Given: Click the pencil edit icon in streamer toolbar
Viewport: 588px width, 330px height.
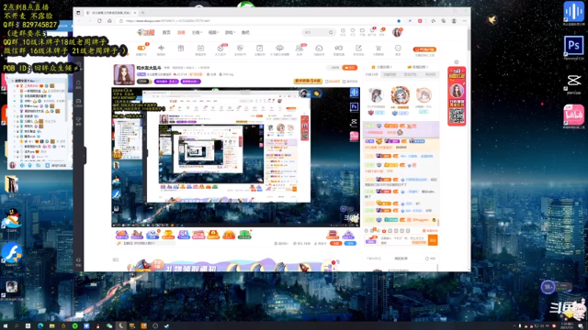Looking at the screenshot, I should (358, 48).
